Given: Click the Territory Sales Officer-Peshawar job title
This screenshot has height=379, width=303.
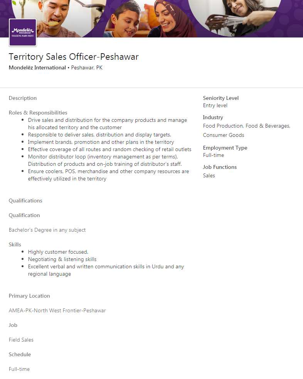Looking at the screenshot, I should point(74,57).
